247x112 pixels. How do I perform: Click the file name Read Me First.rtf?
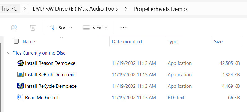coord(42,97)
